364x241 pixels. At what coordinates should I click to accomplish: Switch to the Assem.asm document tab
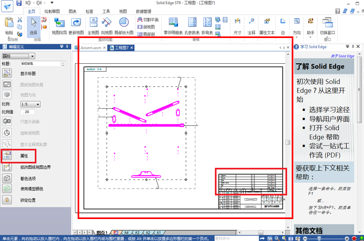92,48
